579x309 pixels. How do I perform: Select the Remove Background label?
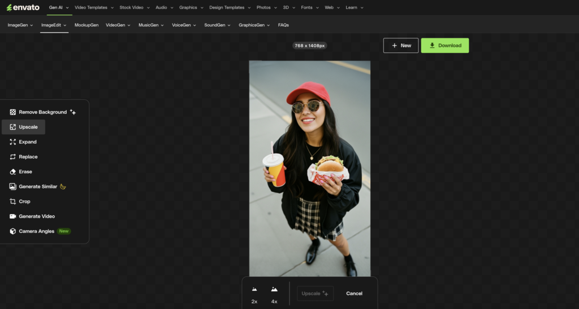point(43,112)
